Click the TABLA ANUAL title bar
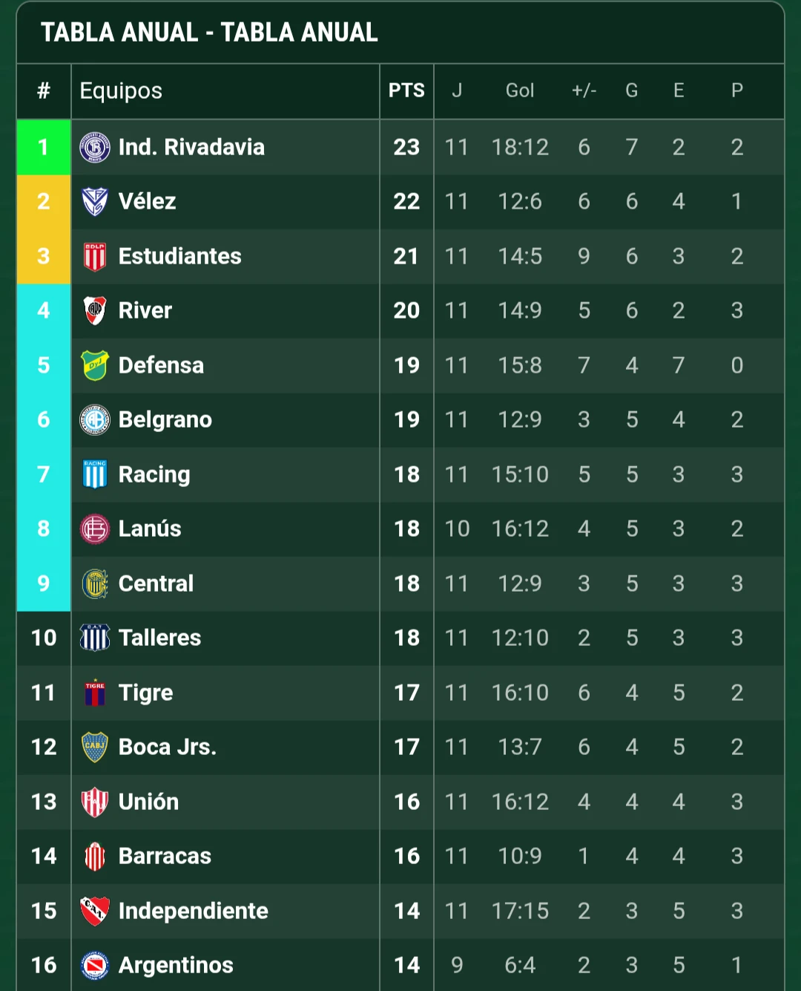The width and height of the screenshot is (801, 991). click(x=208, y=33)
